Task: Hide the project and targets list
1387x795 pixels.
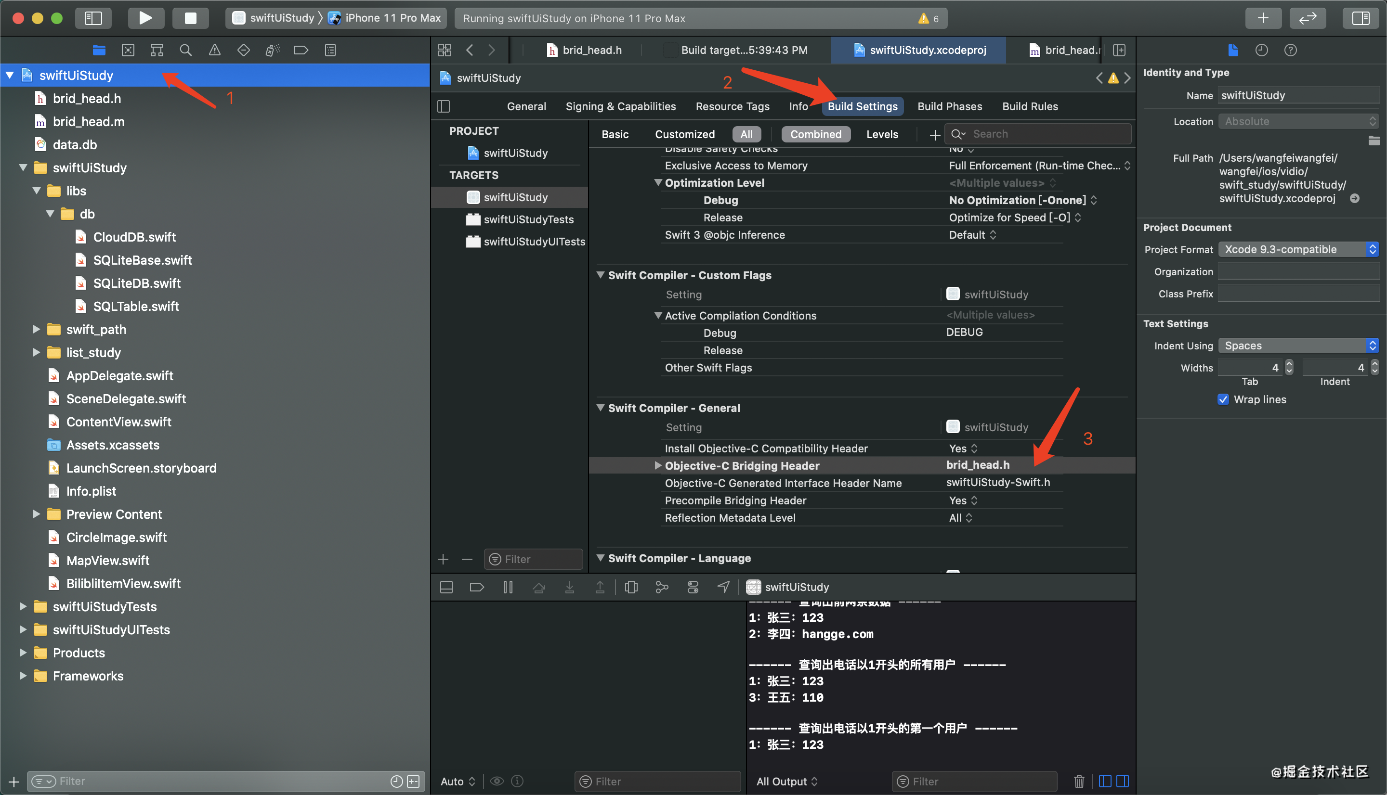Action: click(x=444, y=106)
